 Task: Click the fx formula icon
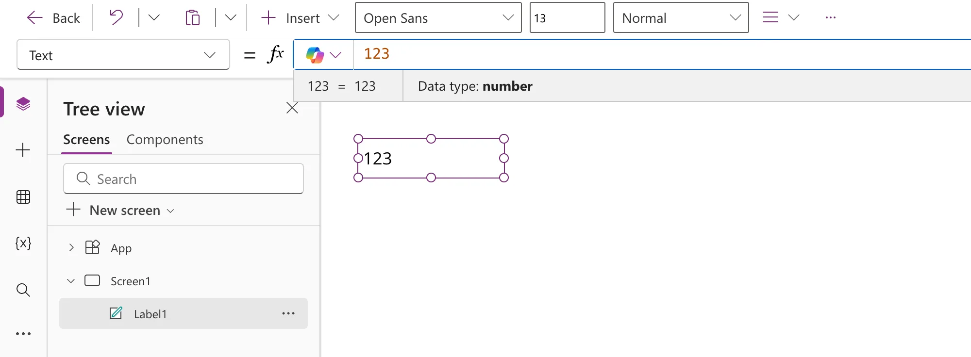(x=275, y=54)
